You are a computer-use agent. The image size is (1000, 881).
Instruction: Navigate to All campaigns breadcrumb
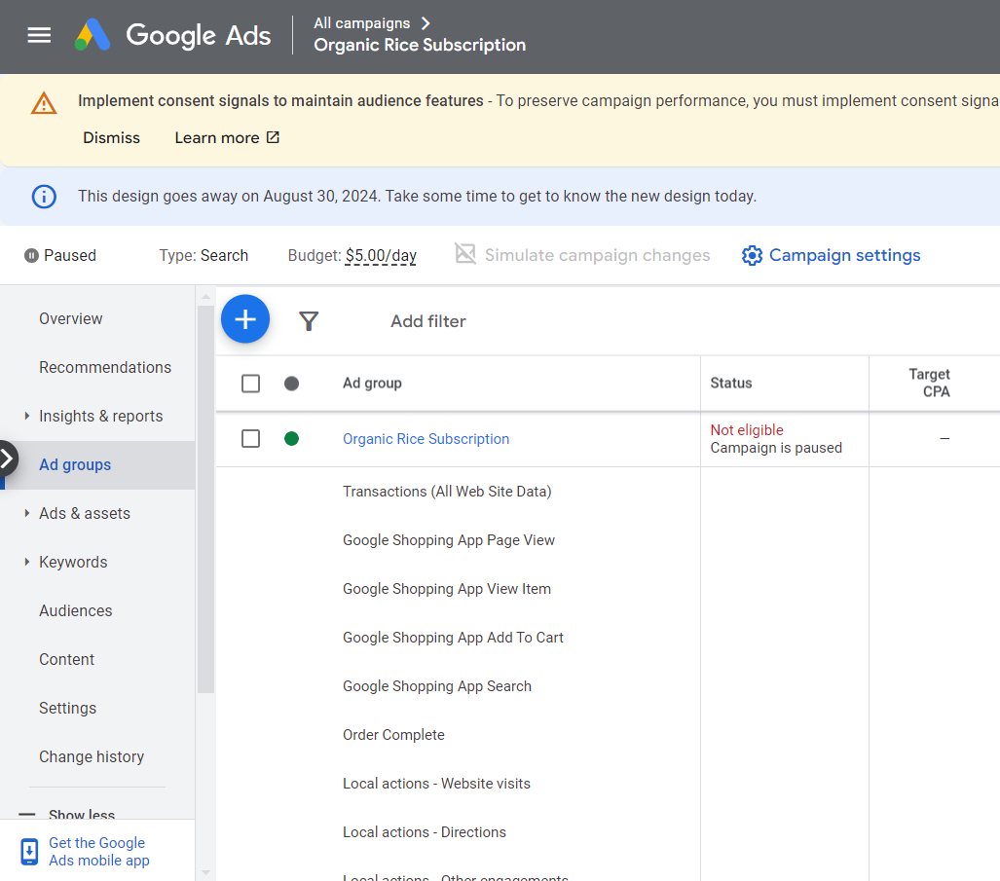coord(361,23)
